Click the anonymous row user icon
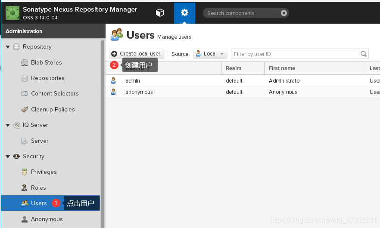380x228 pixels. click(x=113, y=92)
